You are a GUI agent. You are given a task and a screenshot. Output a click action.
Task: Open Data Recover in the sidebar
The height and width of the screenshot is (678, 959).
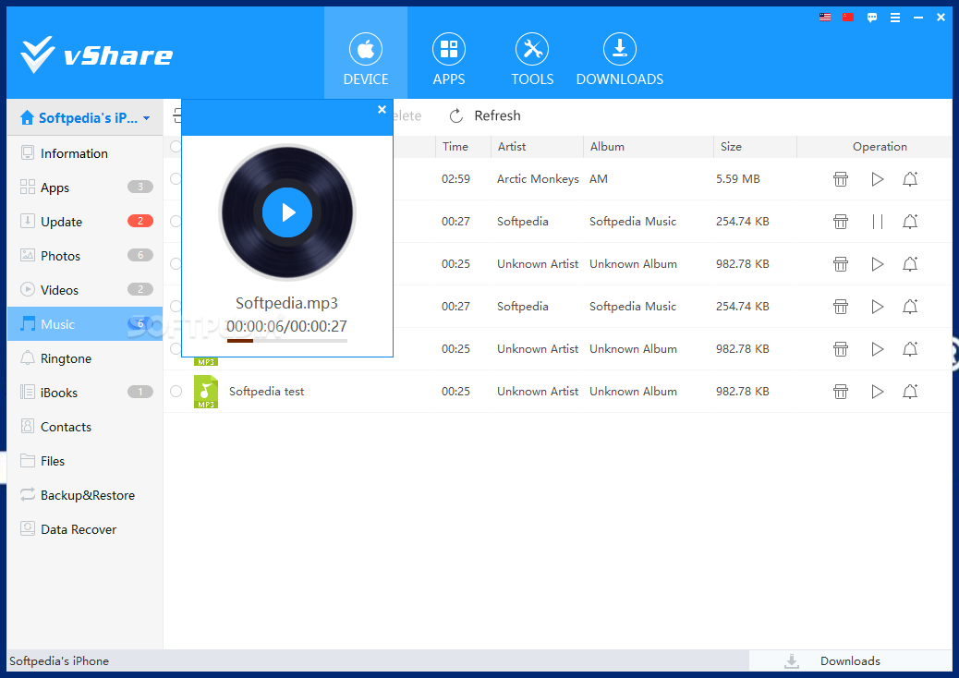click(x=85, y=529)
